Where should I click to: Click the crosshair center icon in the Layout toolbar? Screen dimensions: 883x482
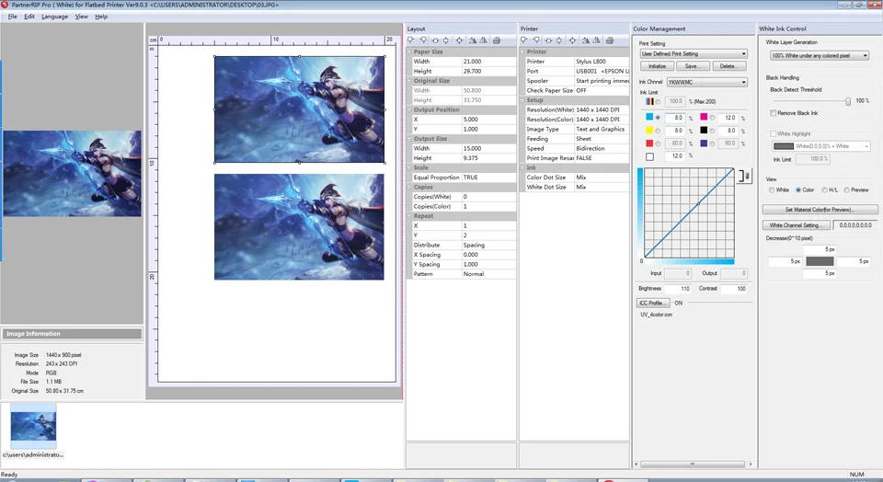click(460, 40)
